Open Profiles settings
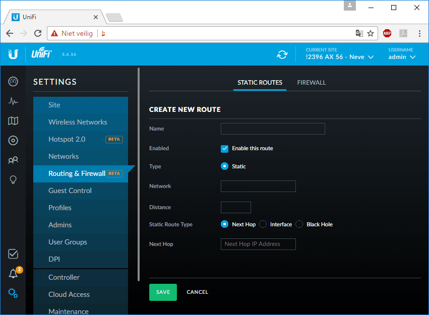This screenshot has height=315, width=429. 81,208
